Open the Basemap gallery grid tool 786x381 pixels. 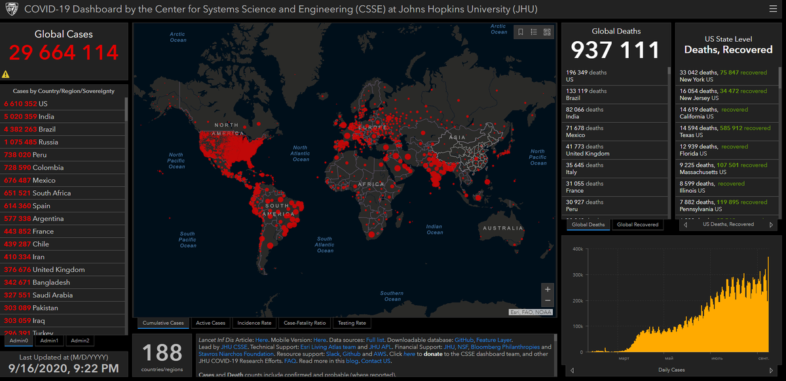(x=547, y=31)
